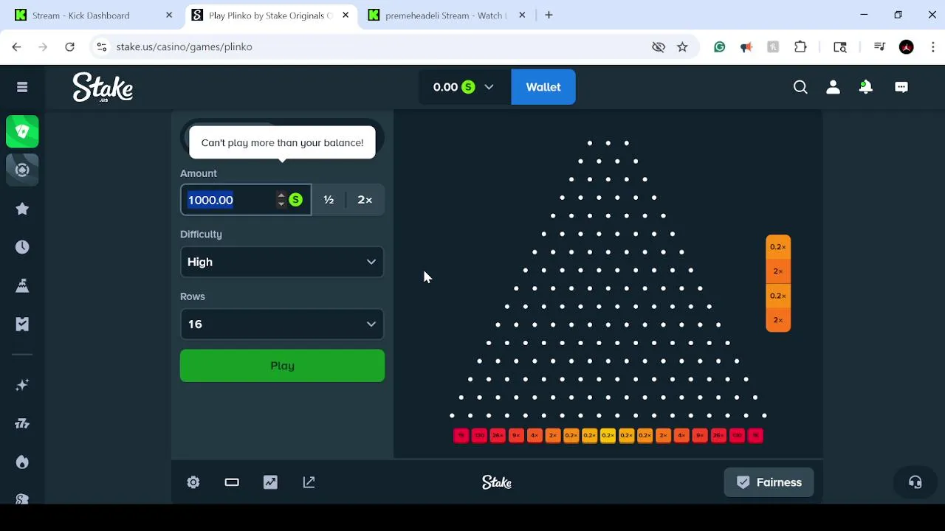
Task: Go back to previous page
Action: click(16, 46)
